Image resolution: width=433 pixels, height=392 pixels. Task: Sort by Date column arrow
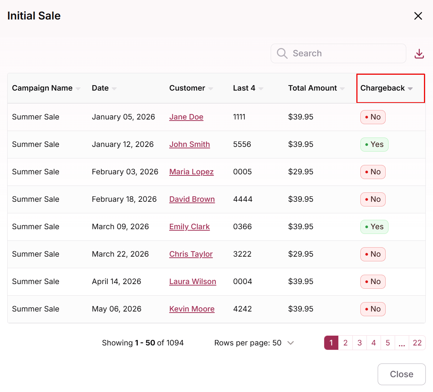(114, 88)
